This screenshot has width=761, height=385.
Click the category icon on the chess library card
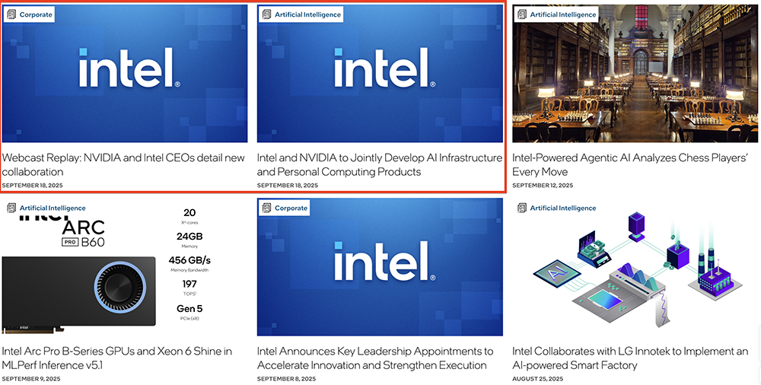coord(522,14)
